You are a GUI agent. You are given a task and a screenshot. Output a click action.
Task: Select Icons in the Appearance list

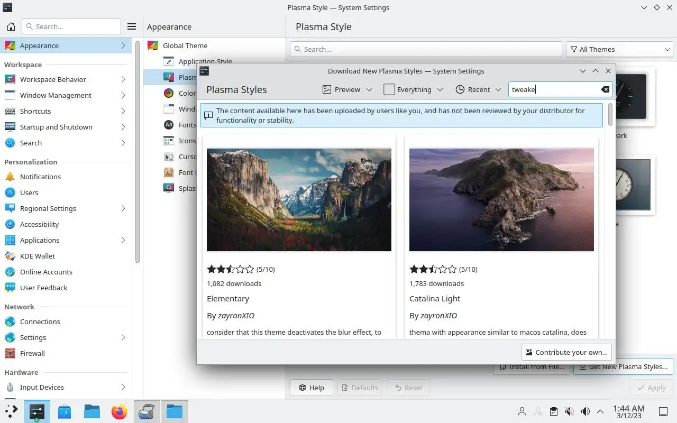(187, 141)
